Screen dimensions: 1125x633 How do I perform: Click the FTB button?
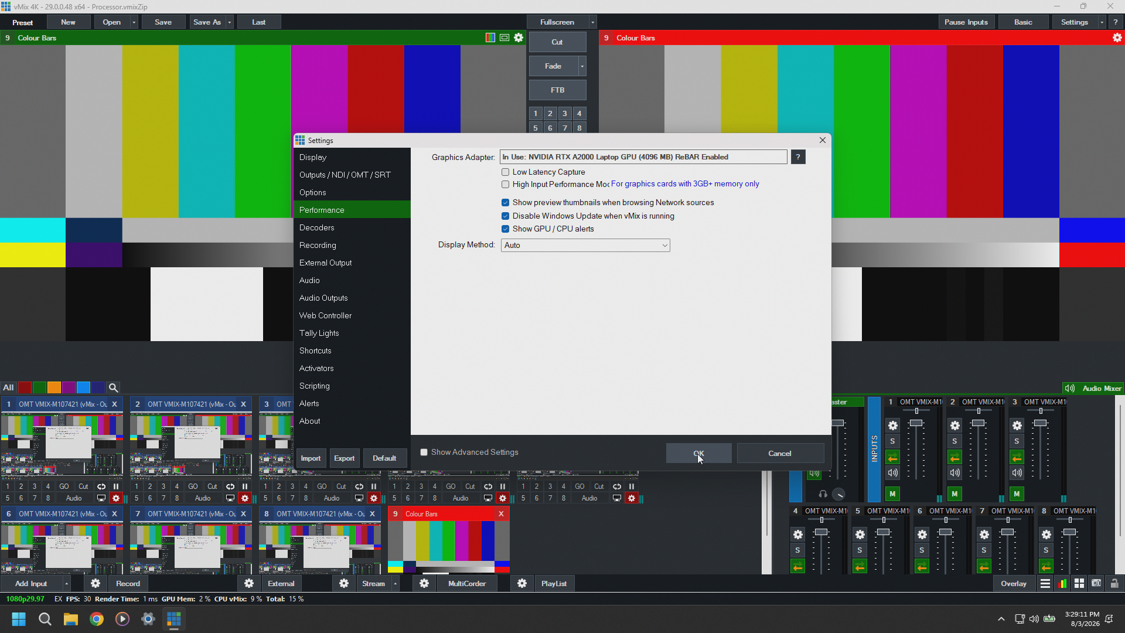pos(557,90)
